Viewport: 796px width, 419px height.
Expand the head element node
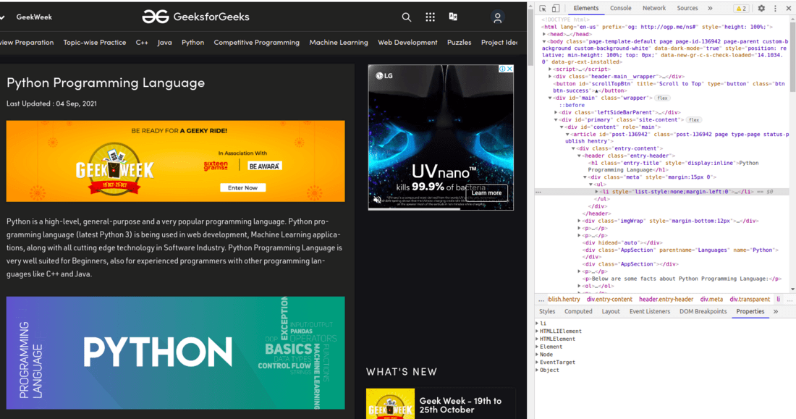(x=544, y=34)
